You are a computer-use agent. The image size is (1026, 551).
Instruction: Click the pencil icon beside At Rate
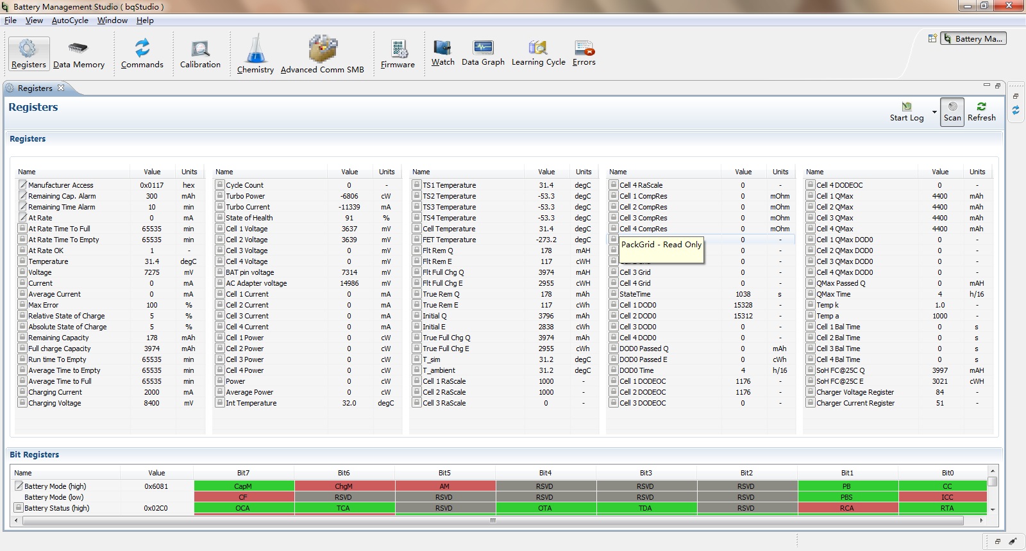(x=22, y=217)
